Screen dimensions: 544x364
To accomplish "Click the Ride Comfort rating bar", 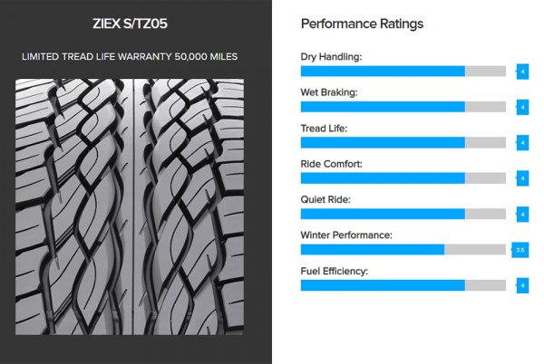I will pos(403,177).
